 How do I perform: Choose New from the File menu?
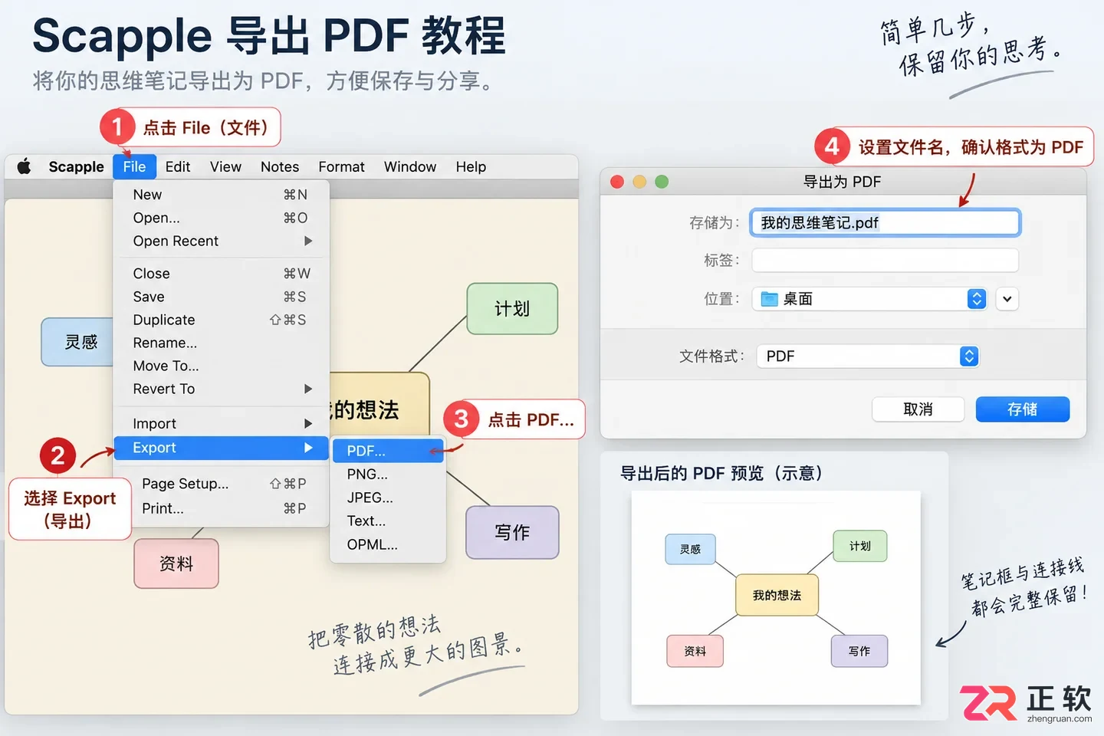[x=221, y=195]
